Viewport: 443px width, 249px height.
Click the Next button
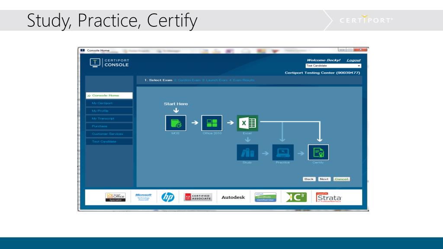pyautogui.click(x=324, y=179)
